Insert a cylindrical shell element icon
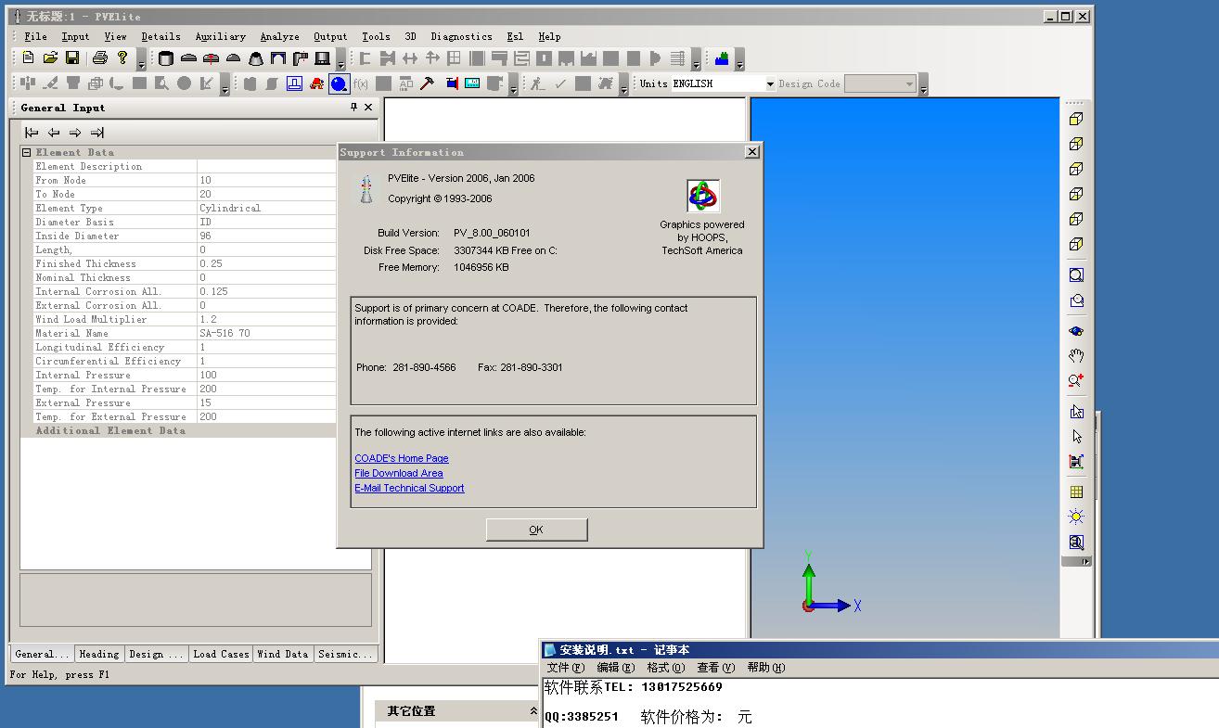The width and height of the screenshot is (1219, 728). coord(166,58)
